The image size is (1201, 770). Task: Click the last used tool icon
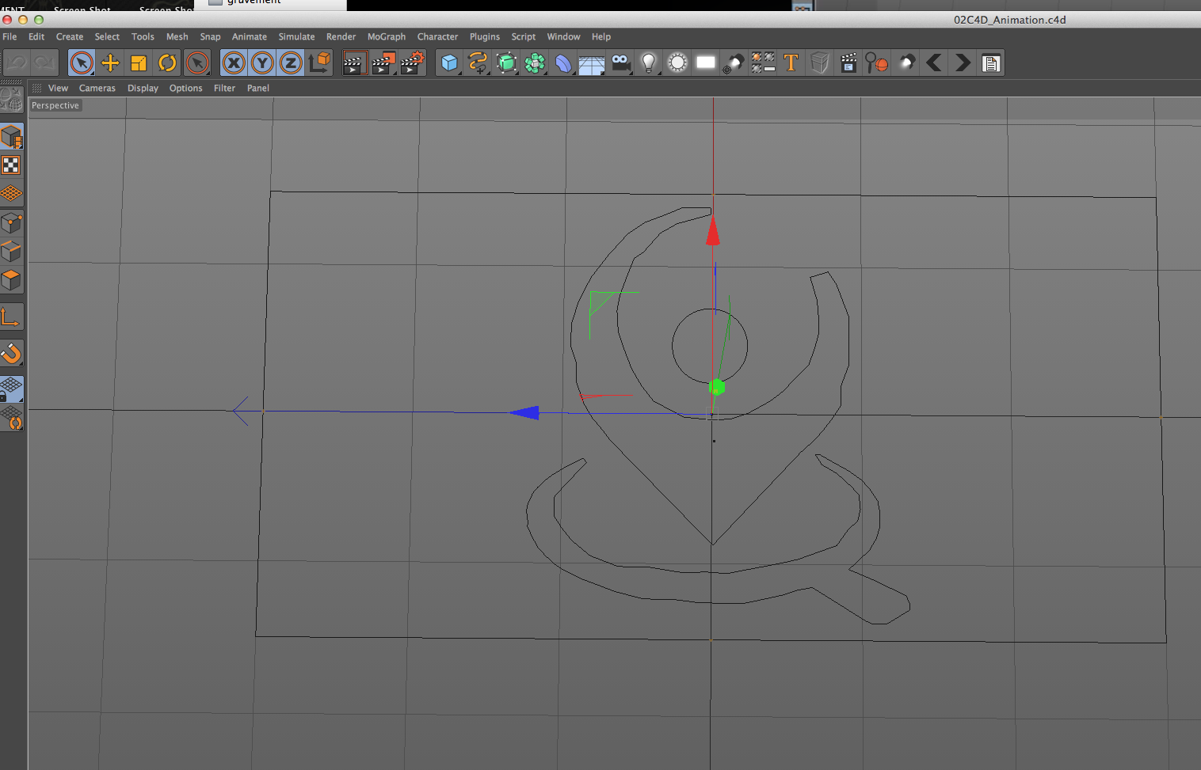pyautogui.click(x=197, y=63)
